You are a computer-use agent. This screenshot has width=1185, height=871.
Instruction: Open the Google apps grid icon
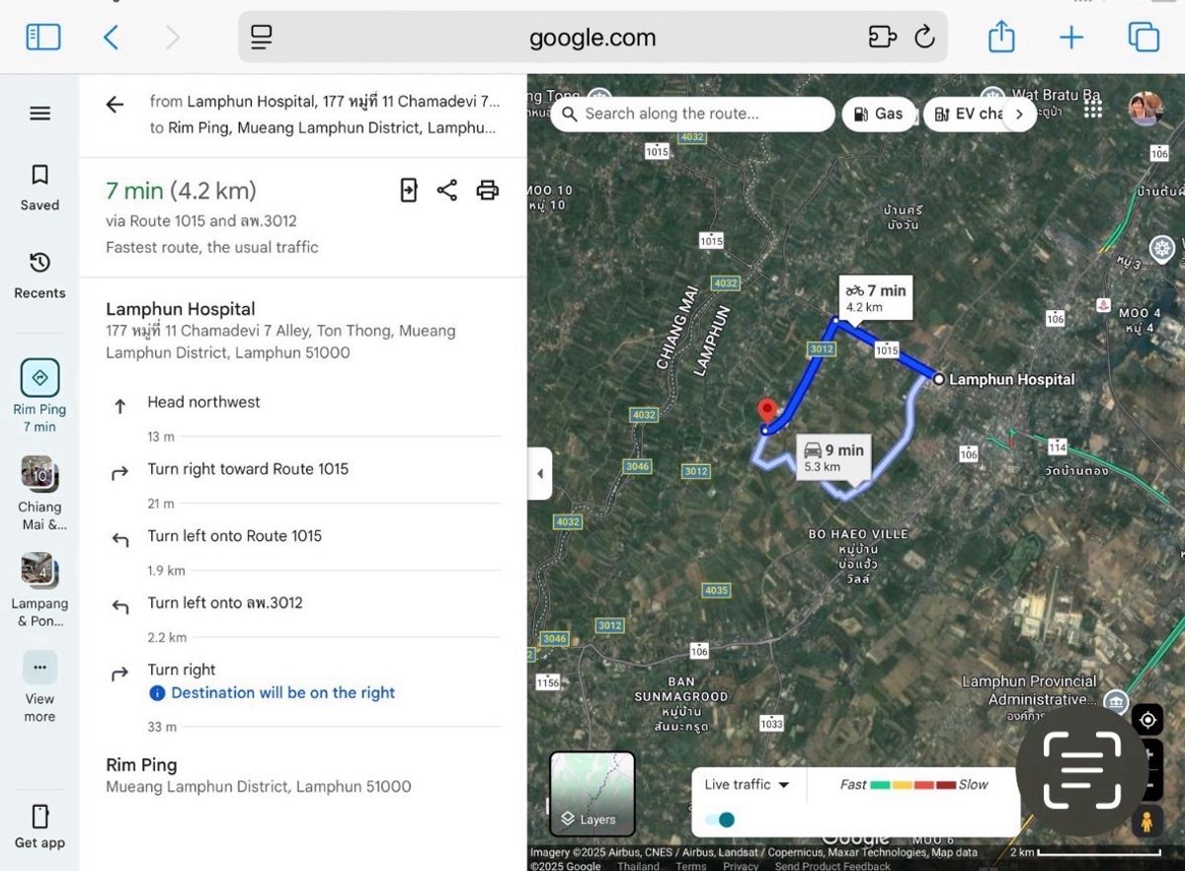click(1092, 109)
